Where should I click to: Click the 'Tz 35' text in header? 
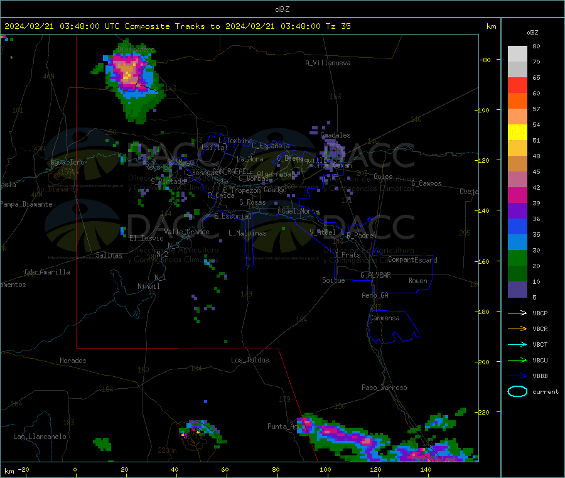pos(338,26)
